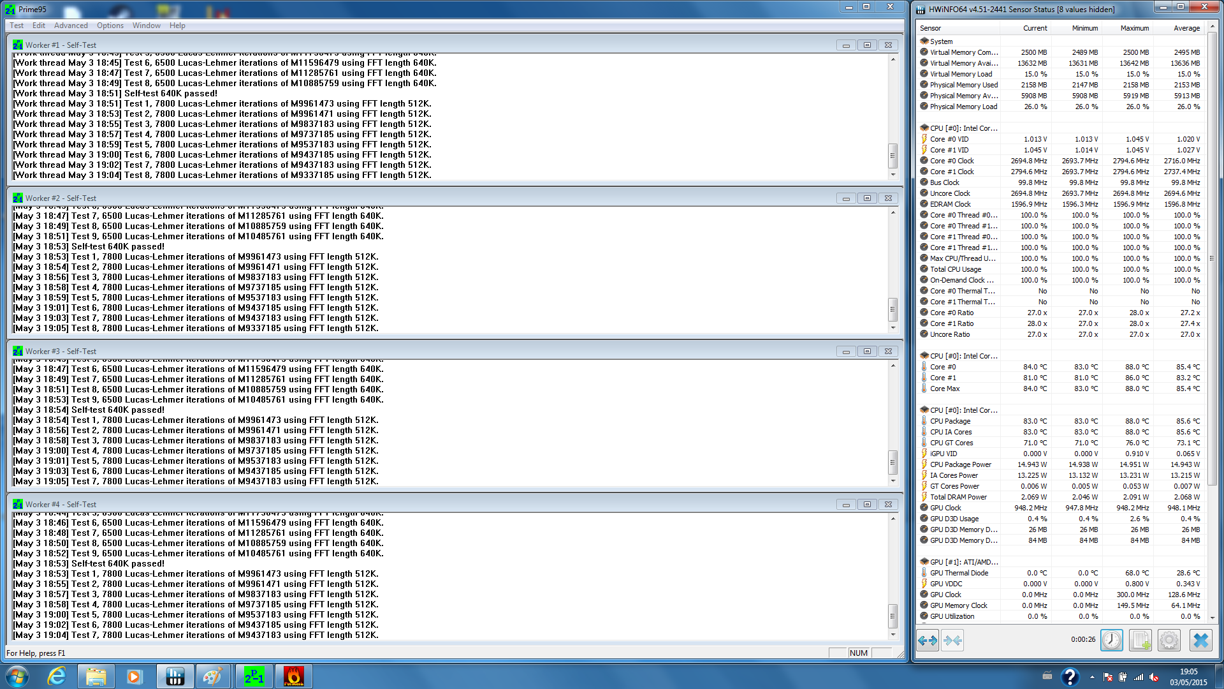Open the Window menu in Prime95
Screen dimensions: 1224x689
(x=146, y=26)
